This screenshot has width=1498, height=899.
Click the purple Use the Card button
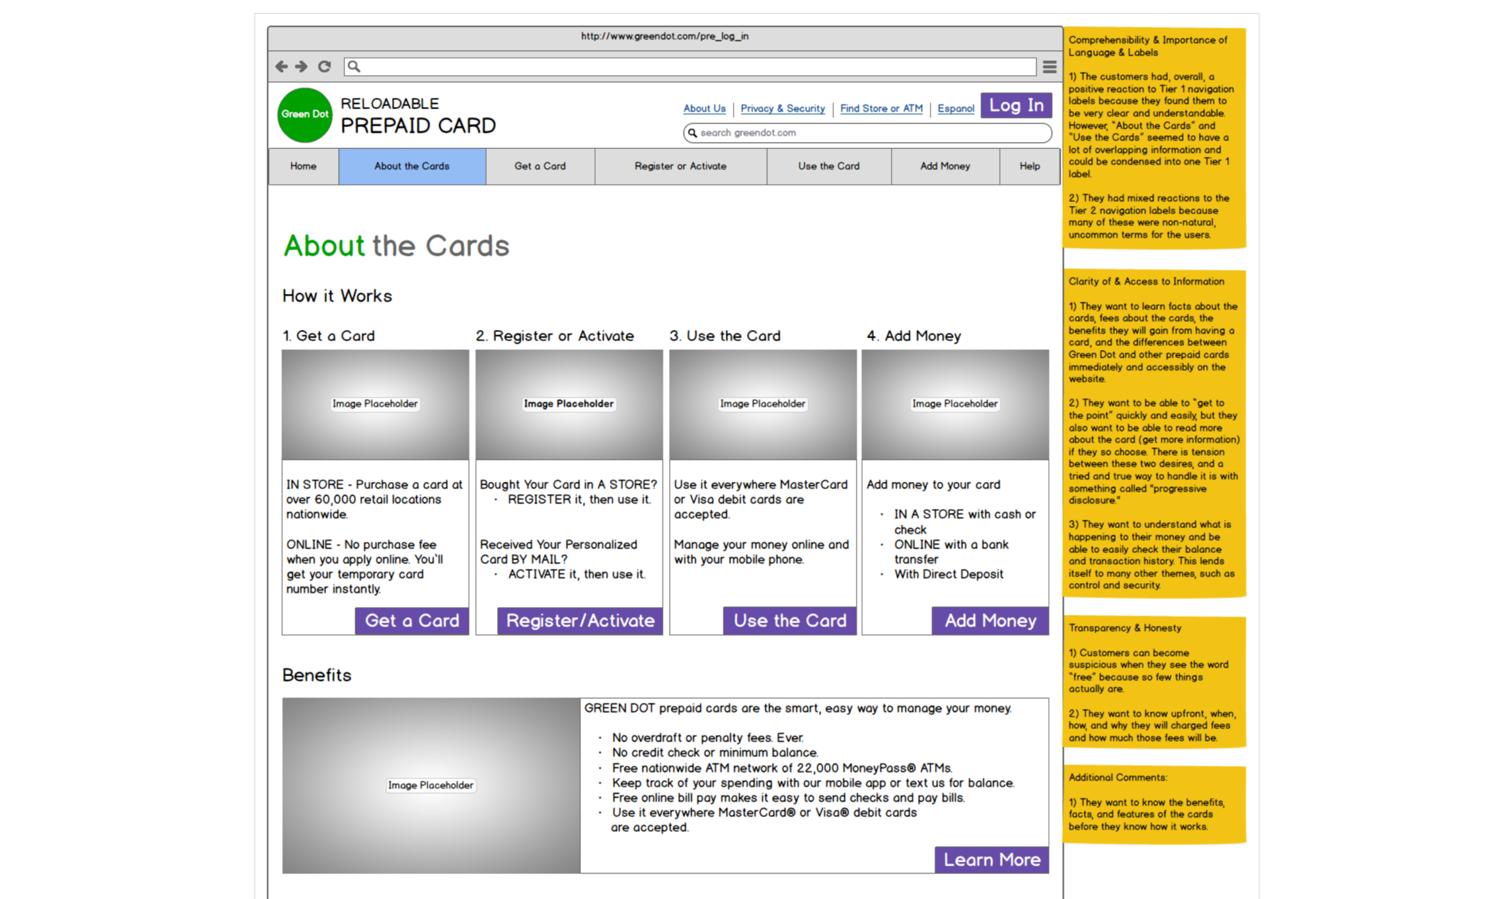click(x=789, y=620)
